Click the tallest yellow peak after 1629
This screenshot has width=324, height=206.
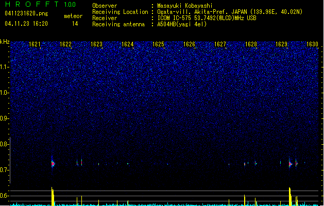coord(290,197)
